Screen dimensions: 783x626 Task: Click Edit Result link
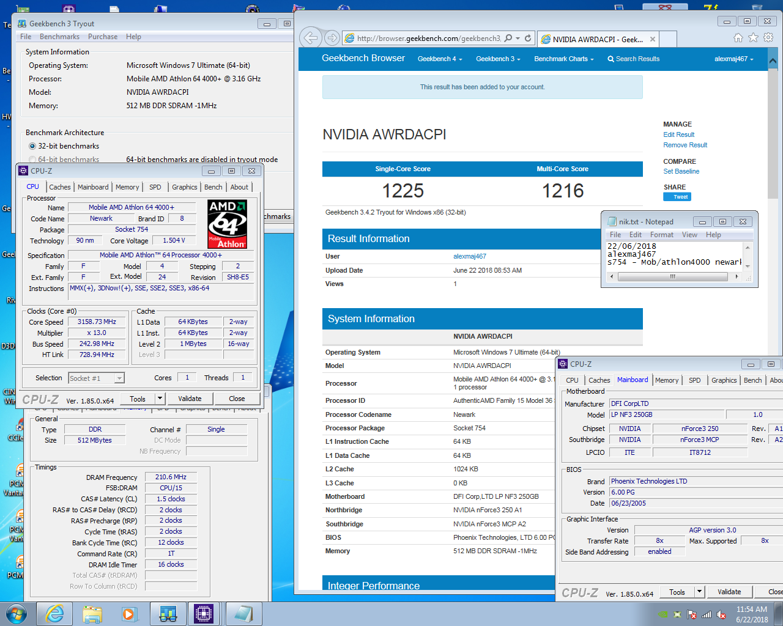tap(679, 134)
